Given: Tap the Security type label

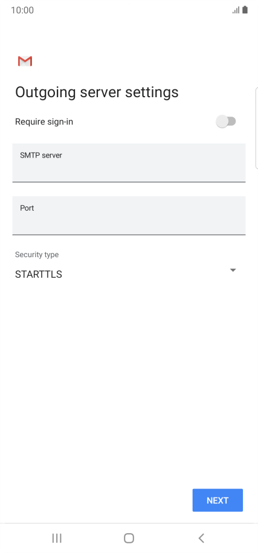Looking at the screenshot, I should point(37,255).
